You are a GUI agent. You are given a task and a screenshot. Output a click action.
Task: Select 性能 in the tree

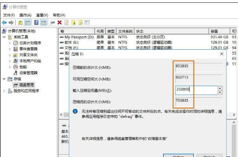23,67
